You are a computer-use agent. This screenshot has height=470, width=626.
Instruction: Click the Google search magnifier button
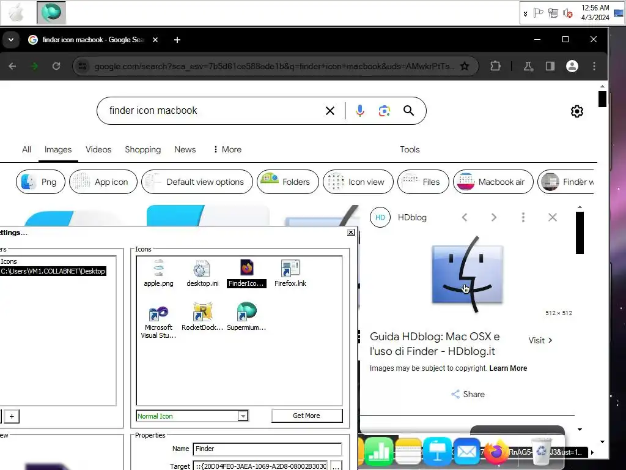(x=408, y=111)
